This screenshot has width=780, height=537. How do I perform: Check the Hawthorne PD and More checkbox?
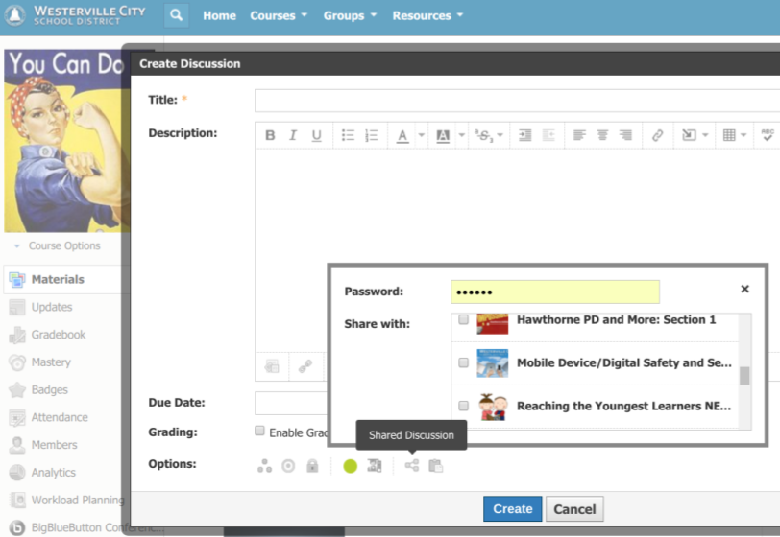coord(463,319)
